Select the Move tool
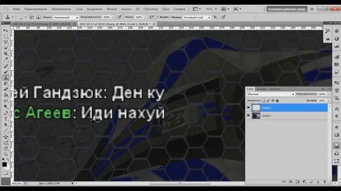Screen dimensions: 341x191 (x=6, y=31)
